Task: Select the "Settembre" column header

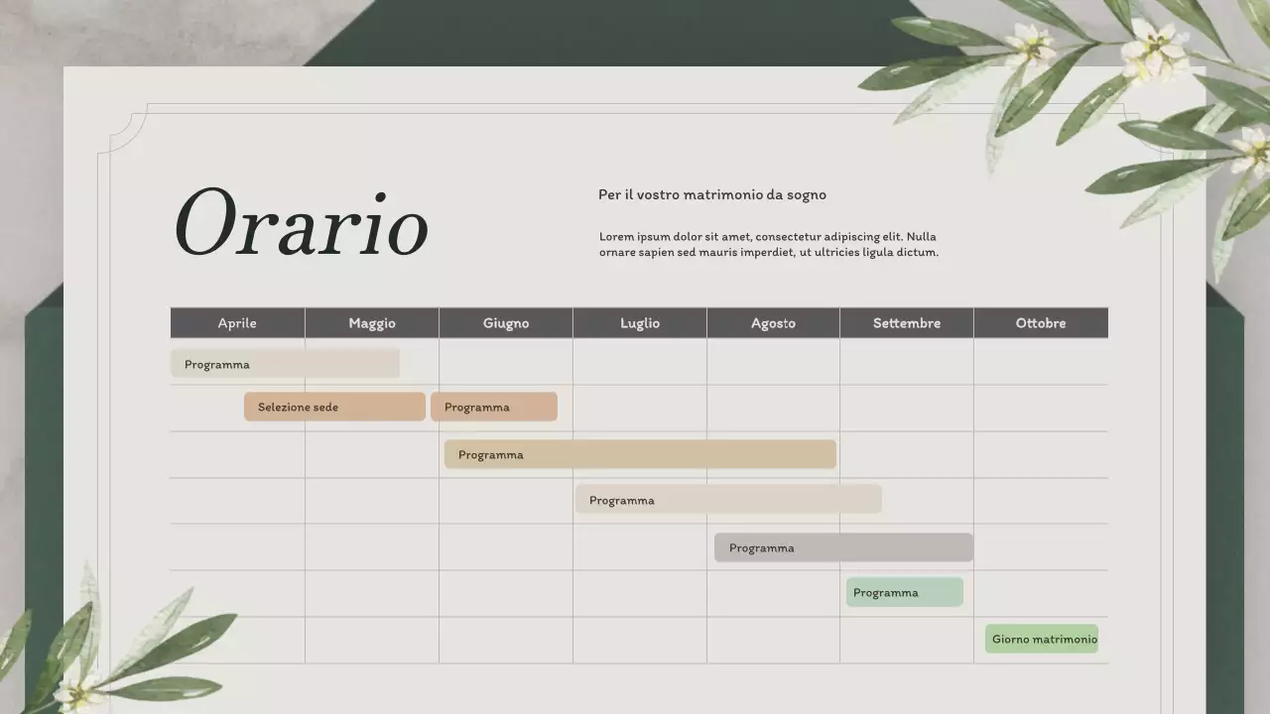Action: (x=907, y=322)
